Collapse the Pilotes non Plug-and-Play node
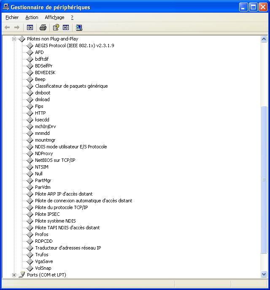270x290 pixels. (x=14, y=39)
